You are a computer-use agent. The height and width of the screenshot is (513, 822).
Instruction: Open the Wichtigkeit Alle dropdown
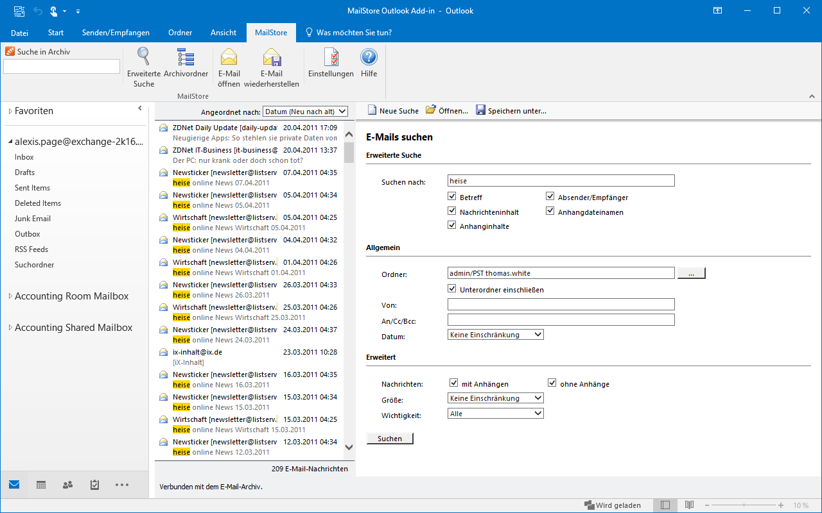tap(496, 414)
